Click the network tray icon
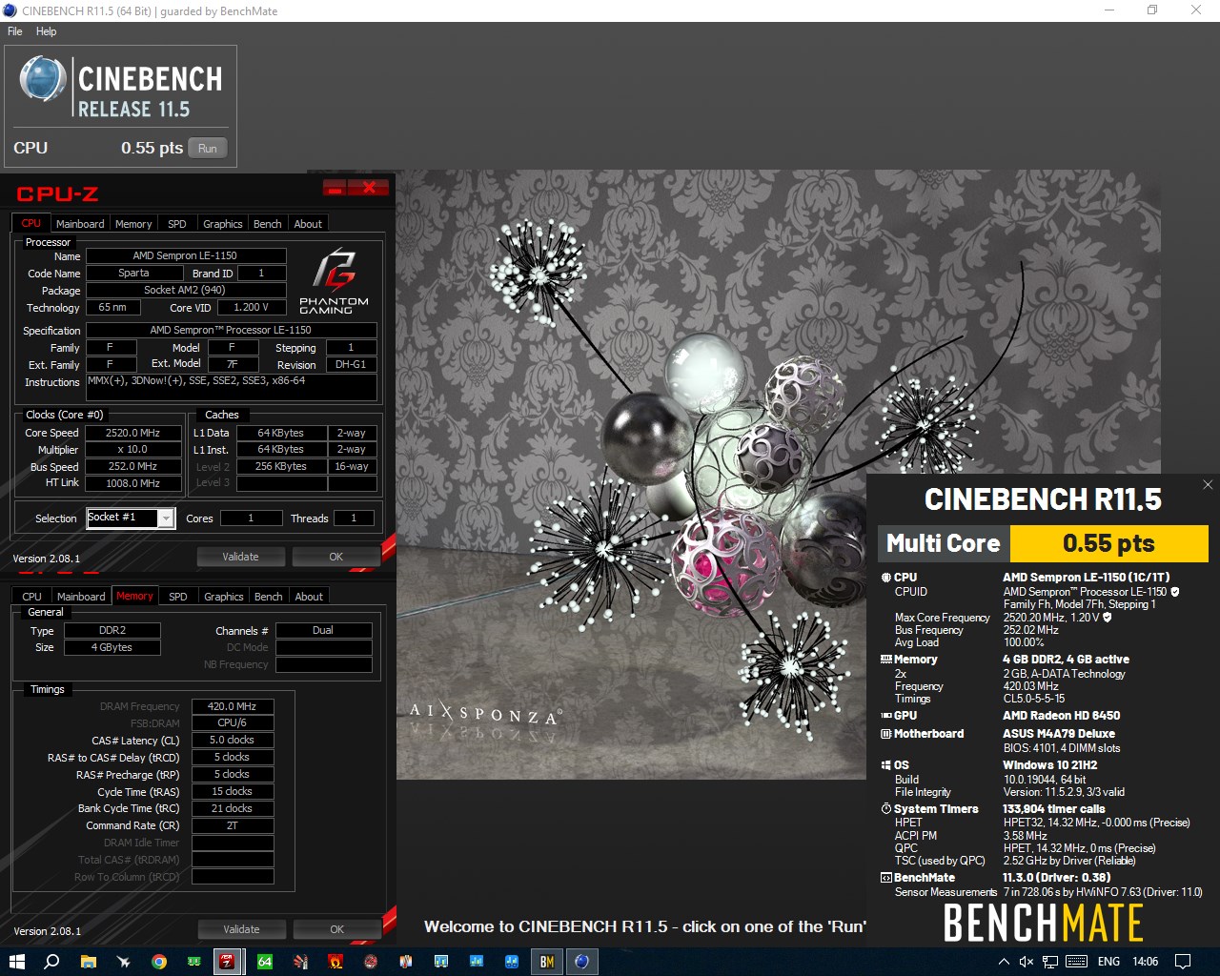 tap(1049, 962)
